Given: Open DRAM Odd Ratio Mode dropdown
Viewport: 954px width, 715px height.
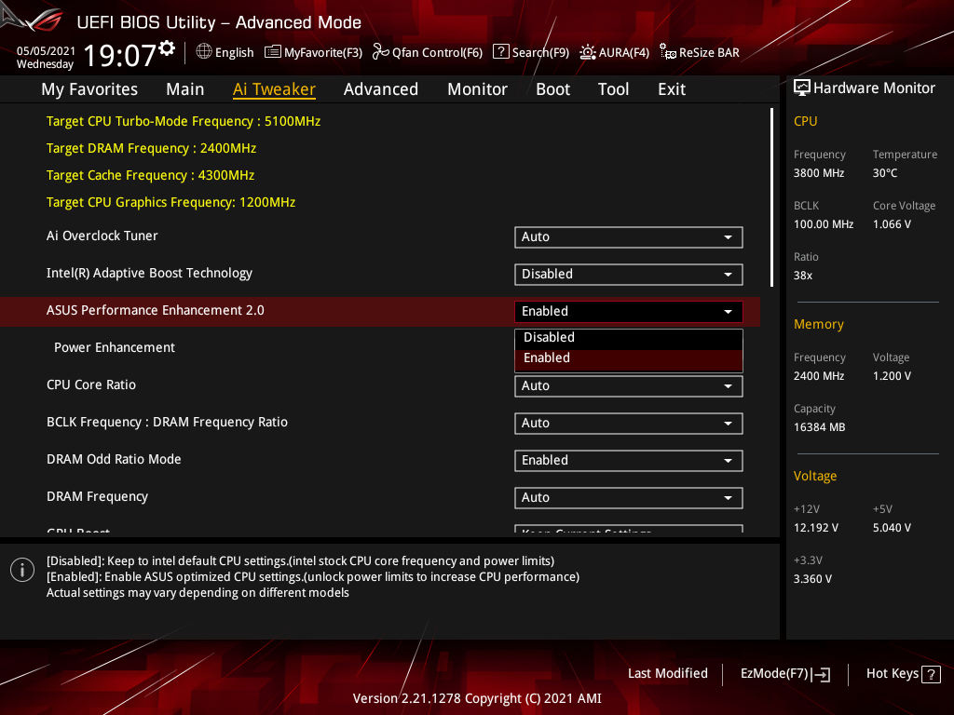Looking at the screenshot, I should pyautogui.click(x=629, y=460).
